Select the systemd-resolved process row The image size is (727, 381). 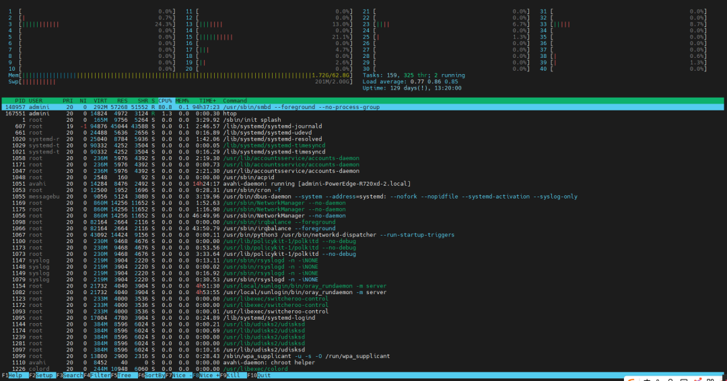[x=363, y=139]
